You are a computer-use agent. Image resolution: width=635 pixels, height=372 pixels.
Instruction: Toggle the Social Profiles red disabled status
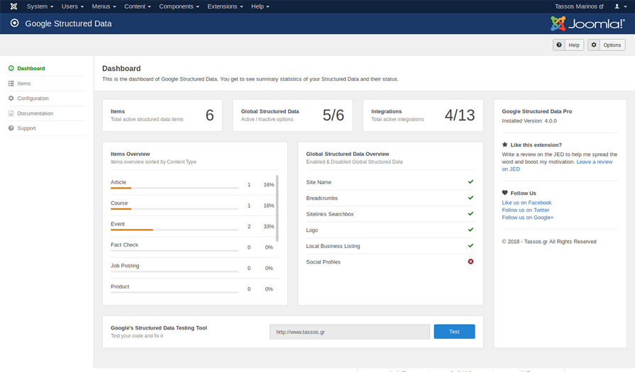(x=470, y=262)
